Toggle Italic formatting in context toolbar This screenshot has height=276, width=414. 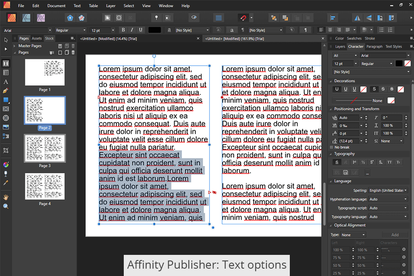pos(132,30)
